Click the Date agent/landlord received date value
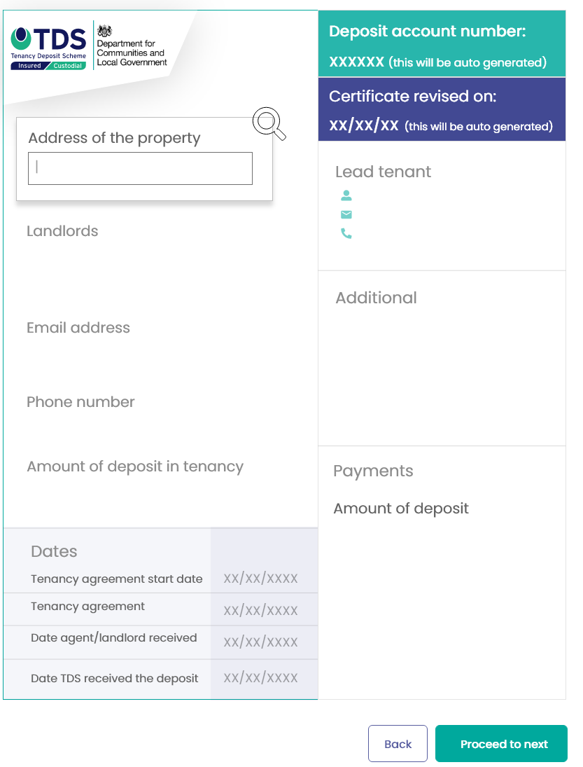This screenshot has width=583, height=767. point(260,642)
